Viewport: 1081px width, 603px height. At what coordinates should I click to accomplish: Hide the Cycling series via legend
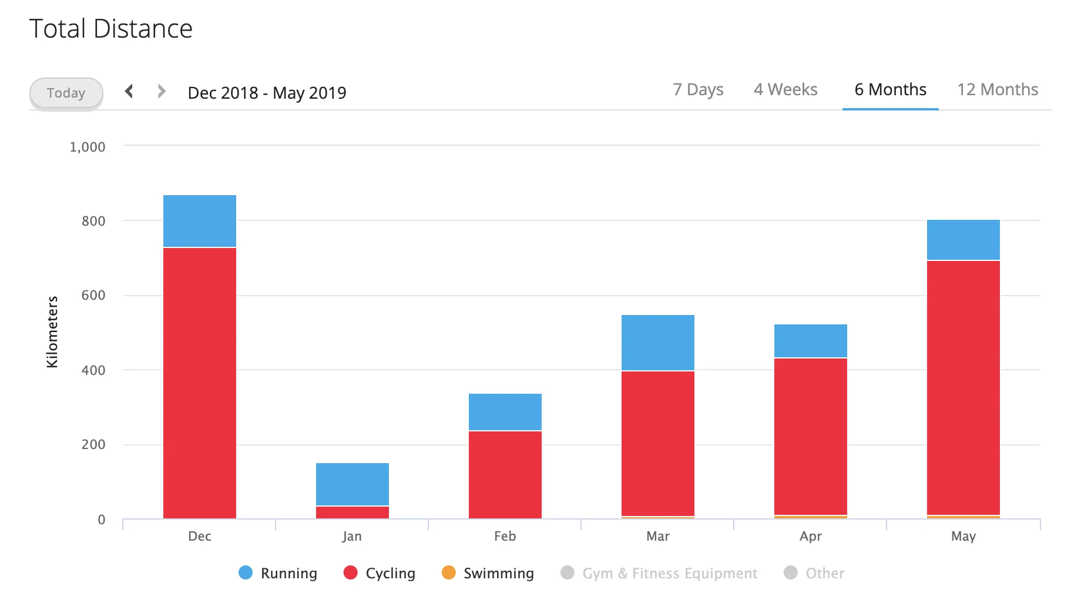pyautogui.click(x=390, y=573)
